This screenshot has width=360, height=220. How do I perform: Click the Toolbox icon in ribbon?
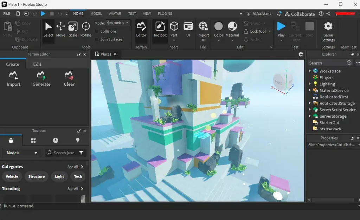click(x=160, y=30)
